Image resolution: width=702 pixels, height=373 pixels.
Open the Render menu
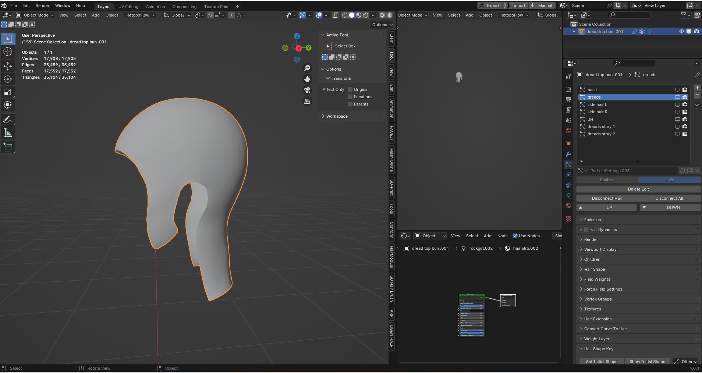click(42, 6)
